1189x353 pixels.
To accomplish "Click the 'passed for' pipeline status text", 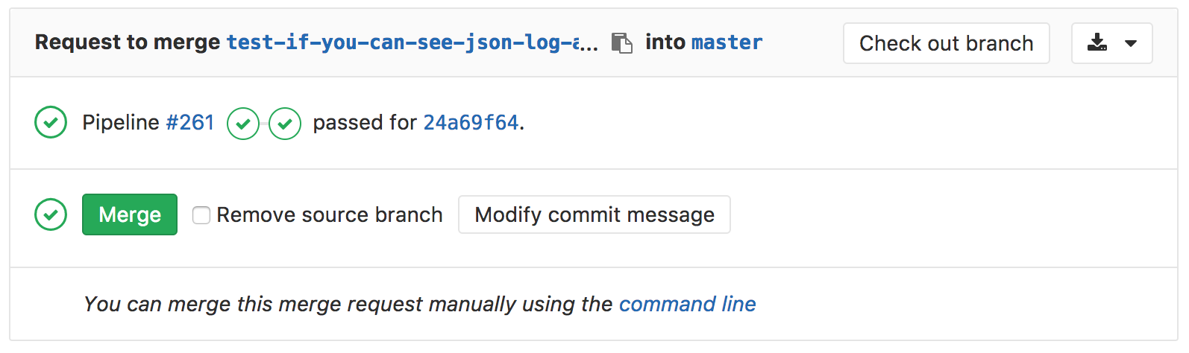I will (364, 123).
